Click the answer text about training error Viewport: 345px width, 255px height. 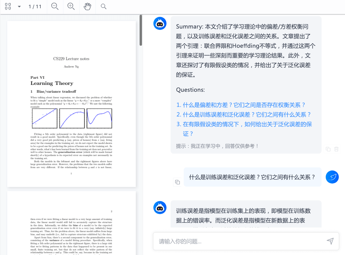243,216
